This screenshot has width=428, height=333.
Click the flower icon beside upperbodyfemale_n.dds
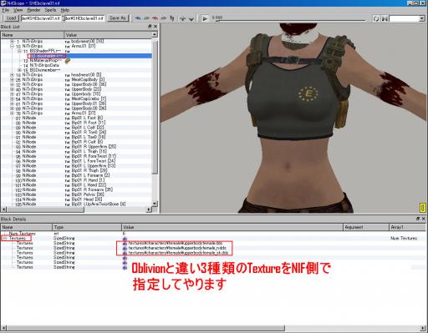point(125,248)
